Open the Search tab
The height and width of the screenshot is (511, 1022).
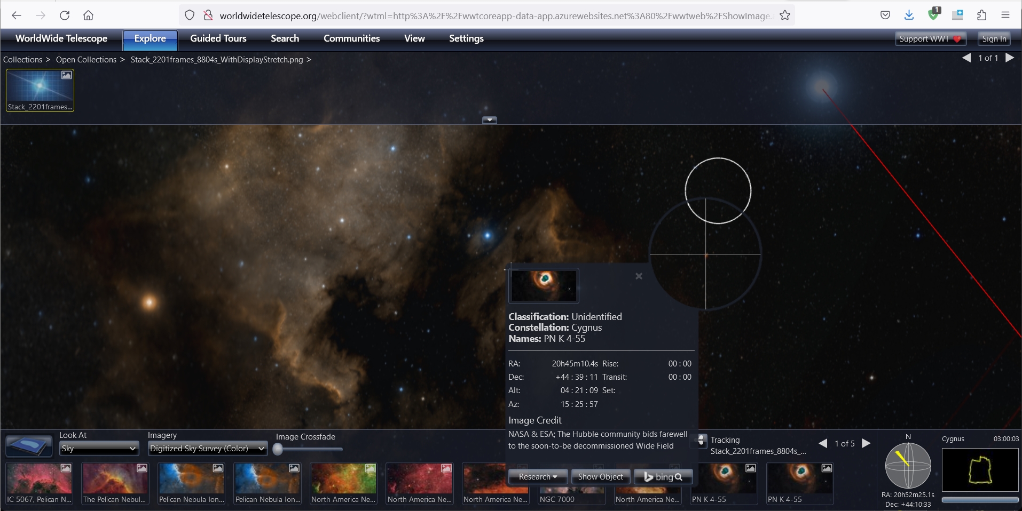click(285, 38)
